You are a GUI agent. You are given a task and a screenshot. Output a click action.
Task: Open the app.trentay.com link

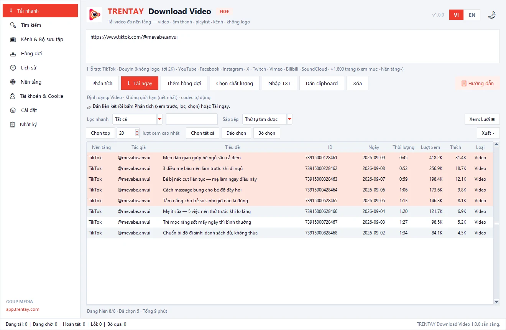tap(23, 309)
